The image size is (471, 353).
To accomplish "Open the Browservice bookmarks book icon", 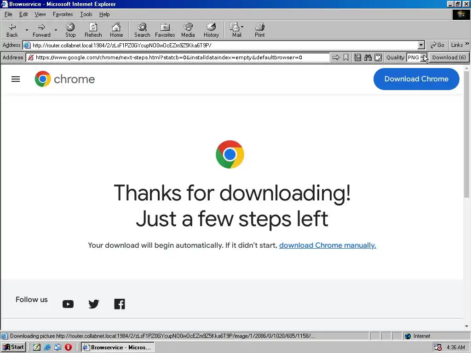I will click(358, 57).
